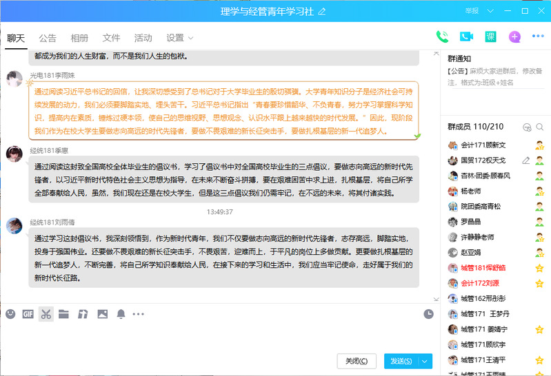This screenshot has width=551, height=376.
Task: Switch to the 公告 tab
Action: [x=48, y=38]
